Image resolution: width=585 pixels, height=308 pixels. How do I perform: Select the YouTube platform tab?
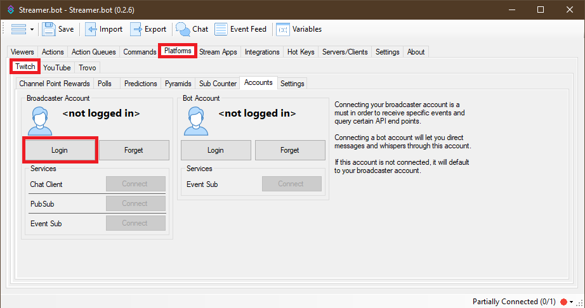click(56, 67)
